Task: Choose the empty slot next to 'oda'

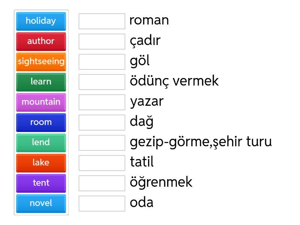Action: point(102,203)
